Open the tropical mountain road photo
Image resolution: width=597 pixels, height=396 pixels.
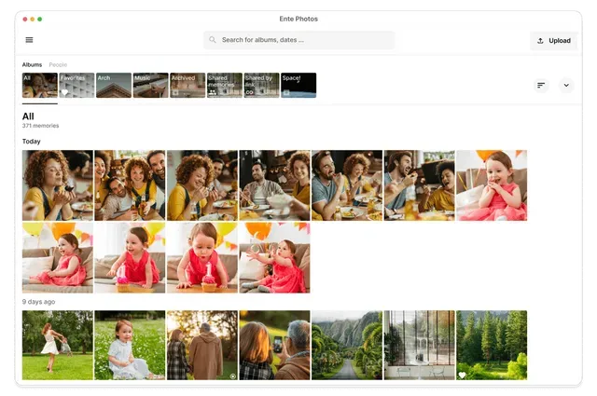click(x=347, y=345)
